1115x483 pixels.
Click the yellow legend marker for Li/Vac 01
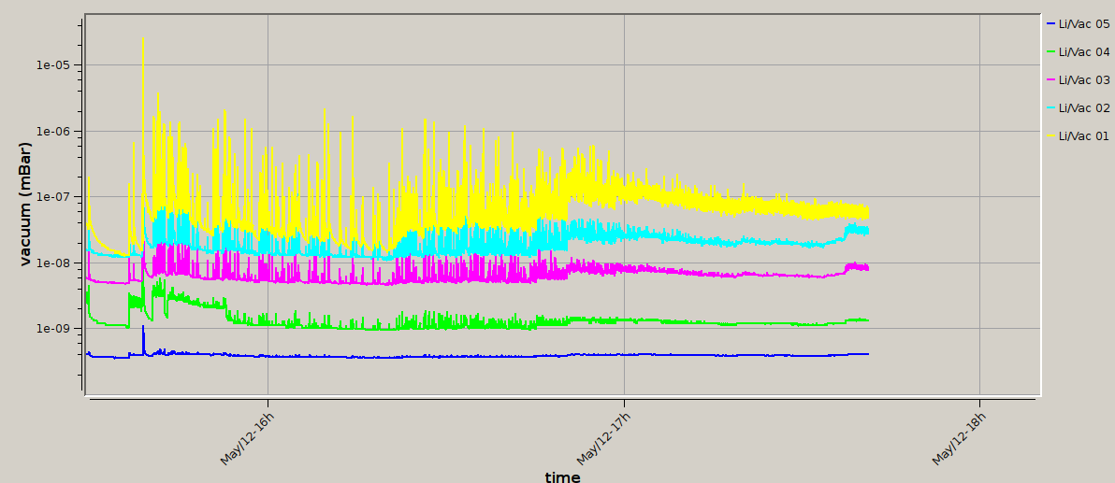(1051, 136)
